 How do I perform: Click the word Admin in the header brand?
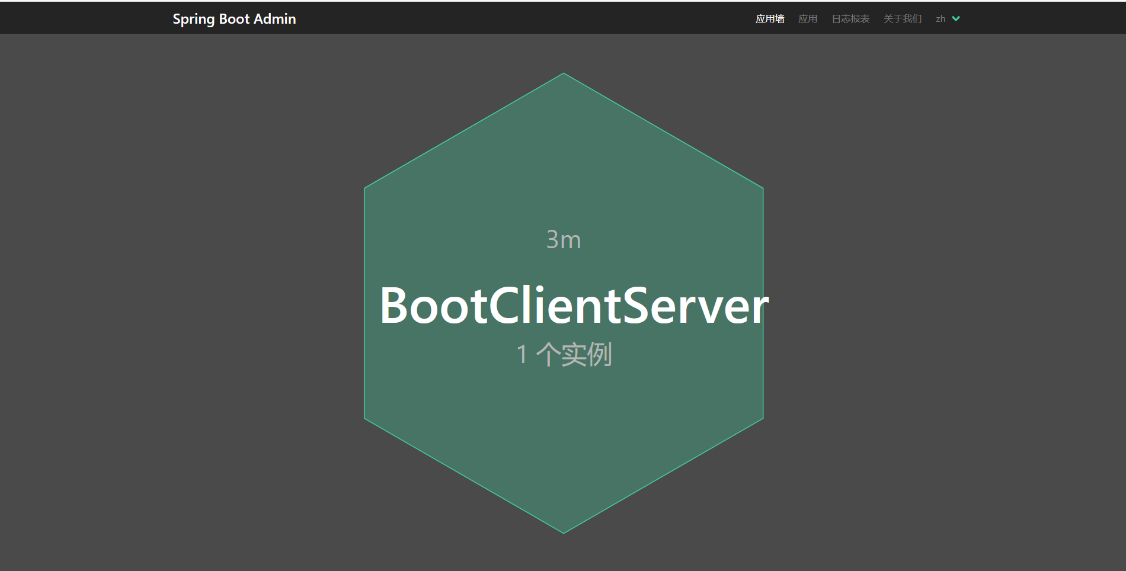pyautogui.click(x=274, y=19)
